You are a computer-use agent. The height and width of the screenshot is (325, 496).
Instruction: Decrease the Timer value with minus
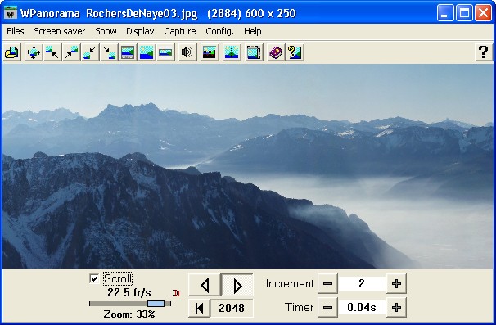[327, 307]
